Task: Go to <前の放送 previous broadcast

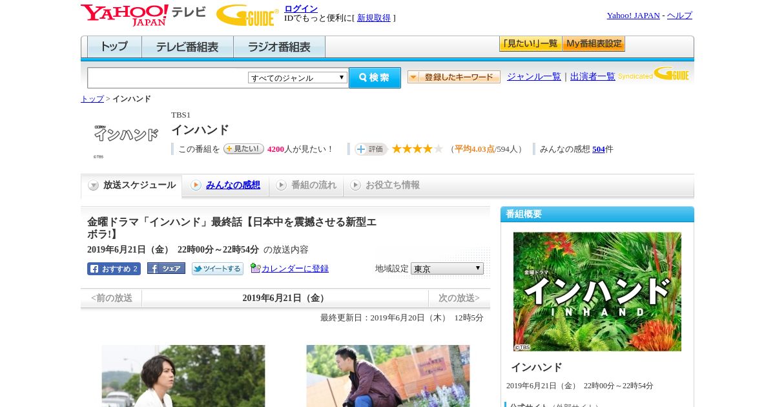Action: (112, 298)
